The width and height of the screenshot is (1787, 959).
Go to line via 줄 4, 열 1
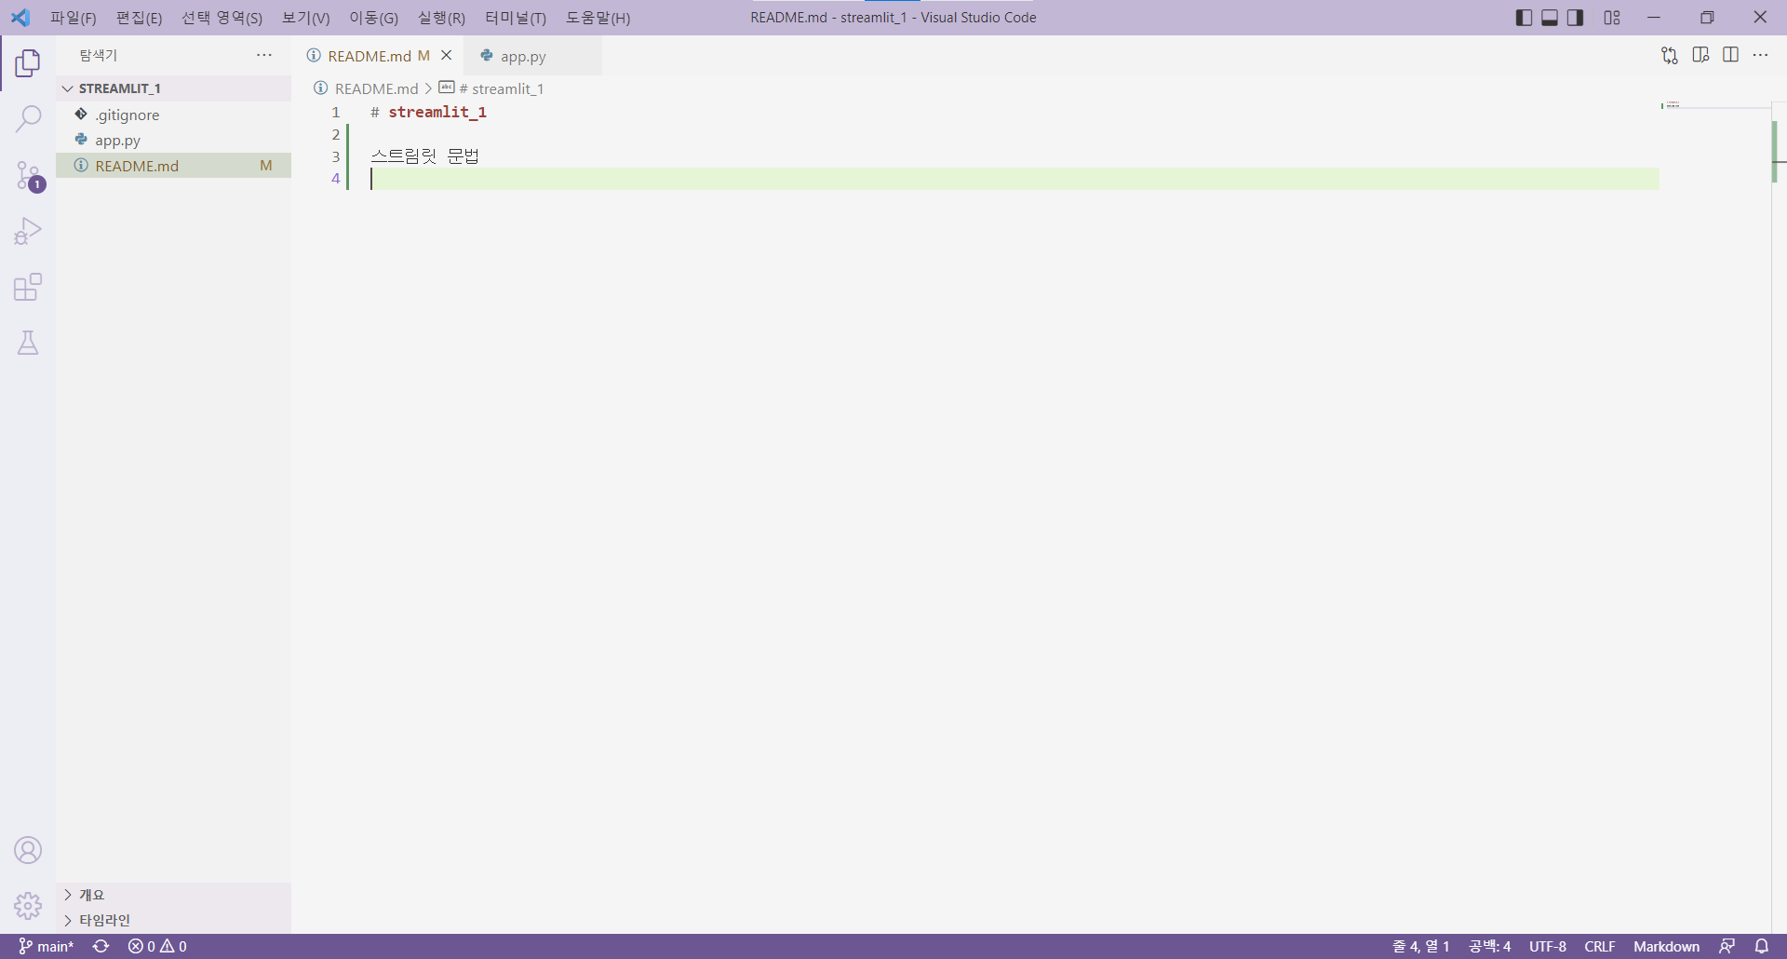pyautogui.click(x=1420, y=946)
